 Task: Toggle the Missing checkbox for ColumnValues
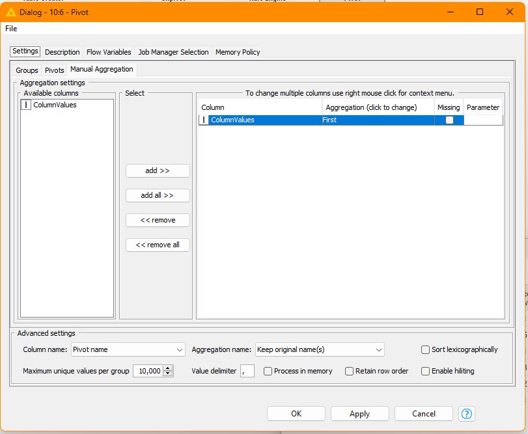click(449, 120)
